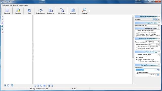The height and width of the screenshot is (91, 162).
Task: Click the dash button in the save folder field
Action: coord(156,75)
